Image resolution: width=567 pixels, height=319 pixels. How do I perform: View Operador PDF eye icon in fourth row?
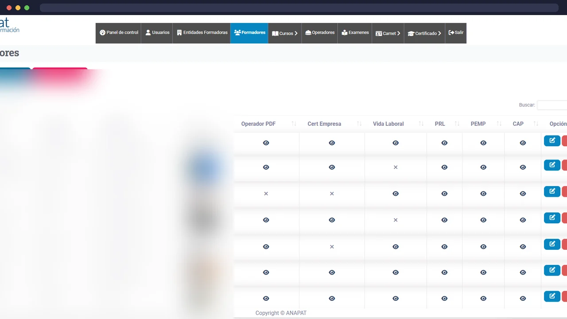pos(266,220)
